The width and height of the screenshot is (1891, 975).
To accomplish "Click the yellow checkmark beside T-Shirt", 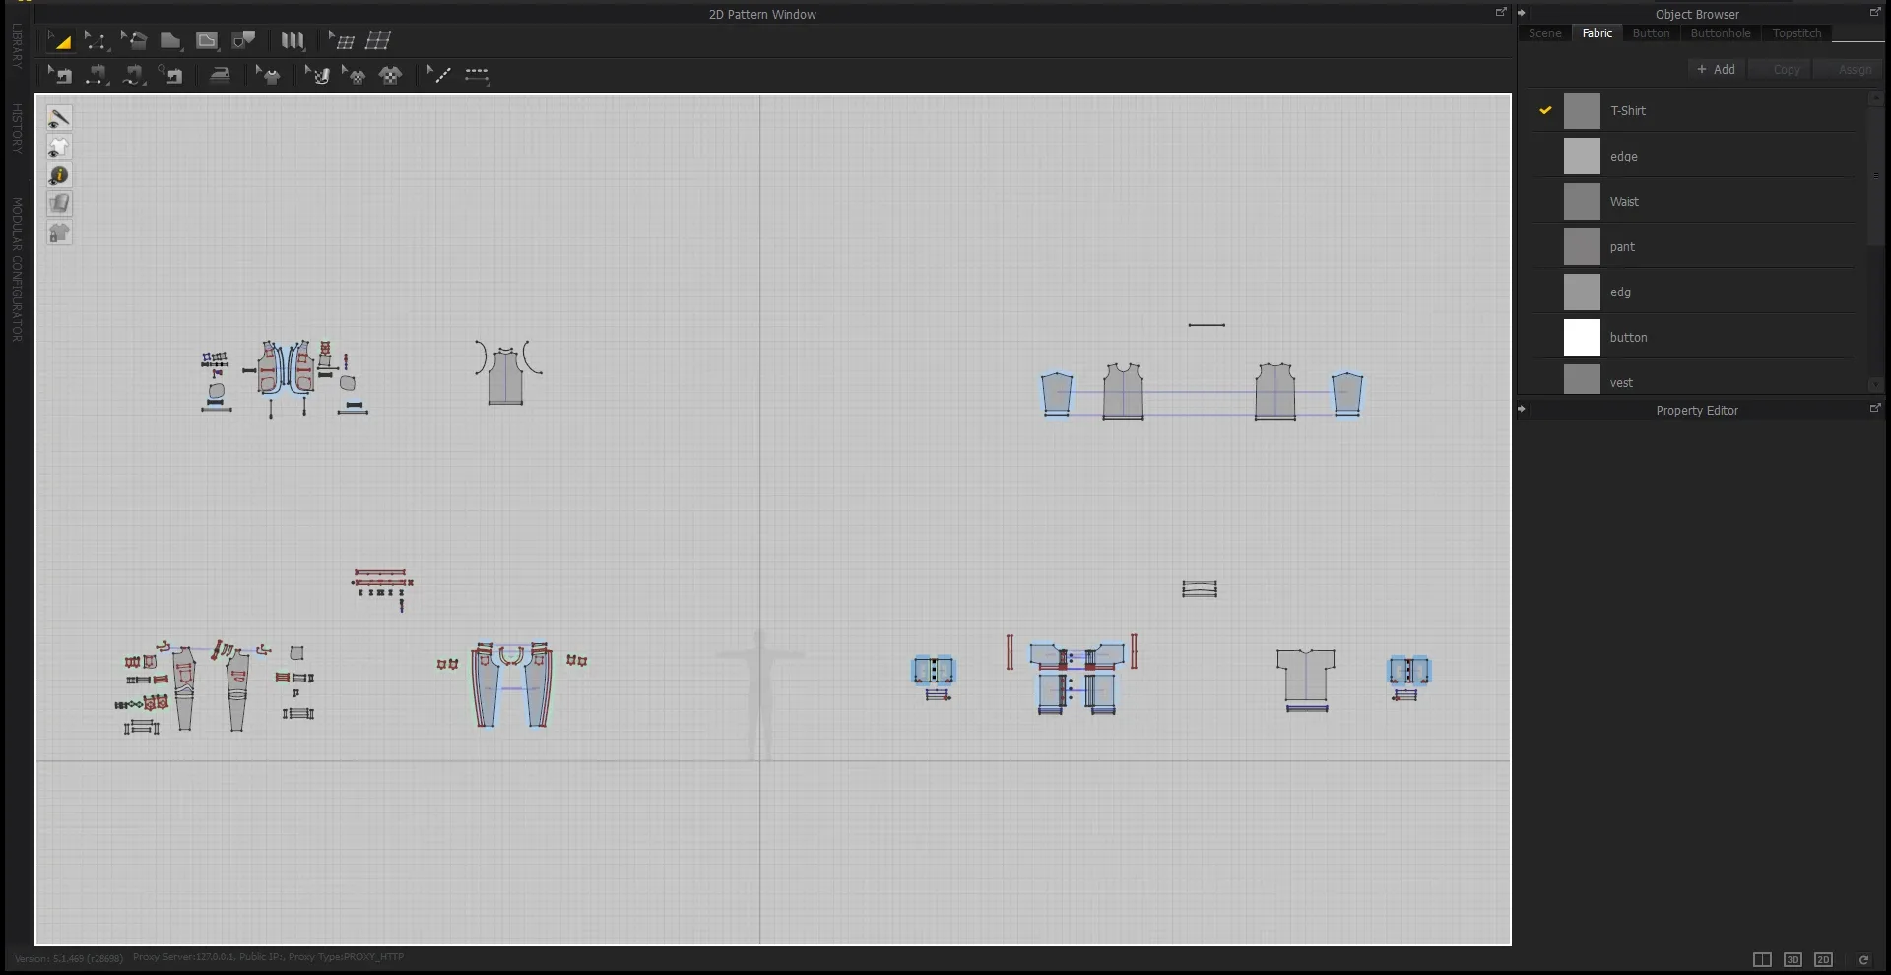I will [1545, 110].
